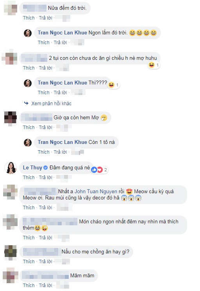This screenshot has width=200, height=291.
Task: Click Le Thuy's profile picture
Action: point(11,168)
